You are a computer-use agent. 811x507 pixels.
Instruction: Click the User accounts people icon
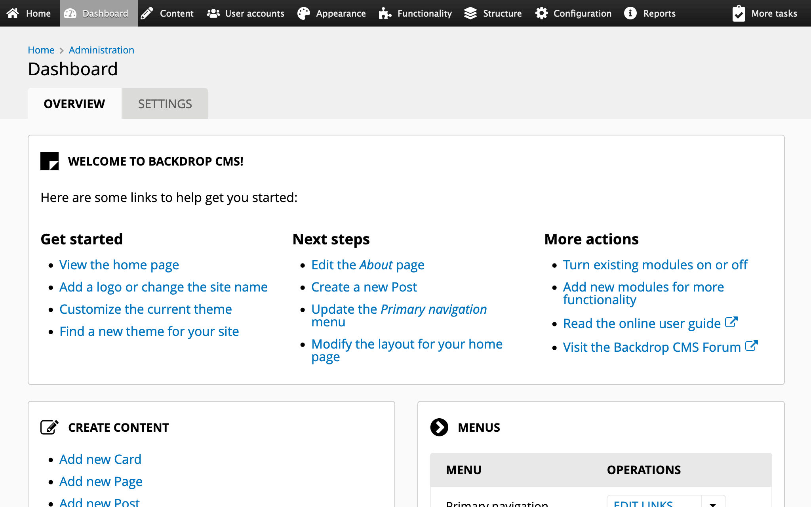tap(213, 13)
